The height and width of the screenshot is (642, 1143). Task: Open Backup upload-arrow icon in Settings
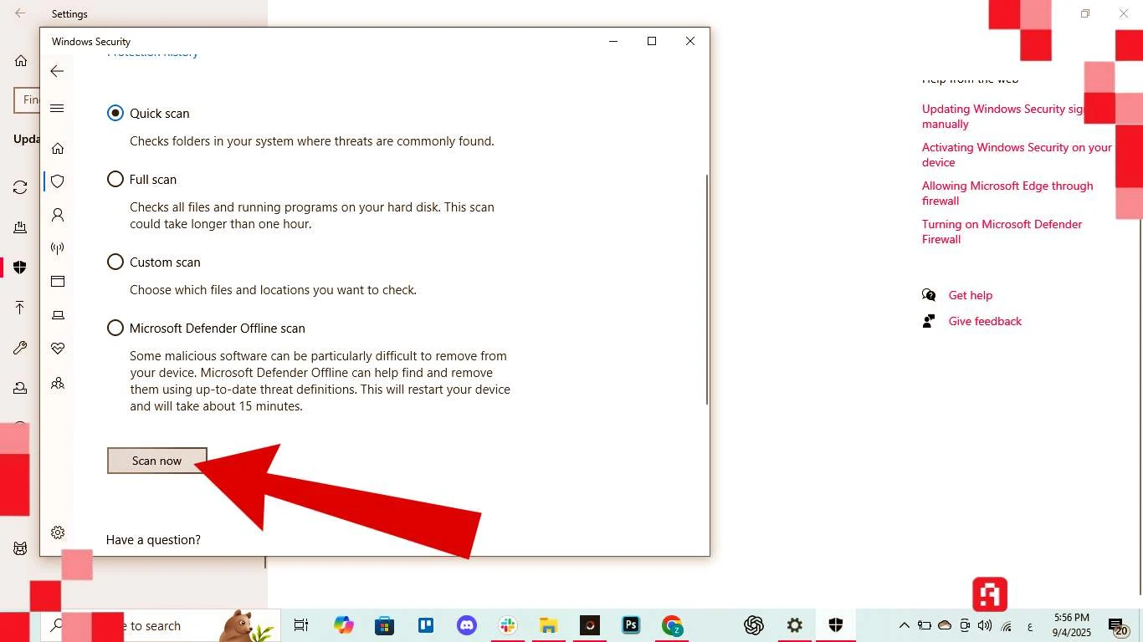(x=20, y=308)
